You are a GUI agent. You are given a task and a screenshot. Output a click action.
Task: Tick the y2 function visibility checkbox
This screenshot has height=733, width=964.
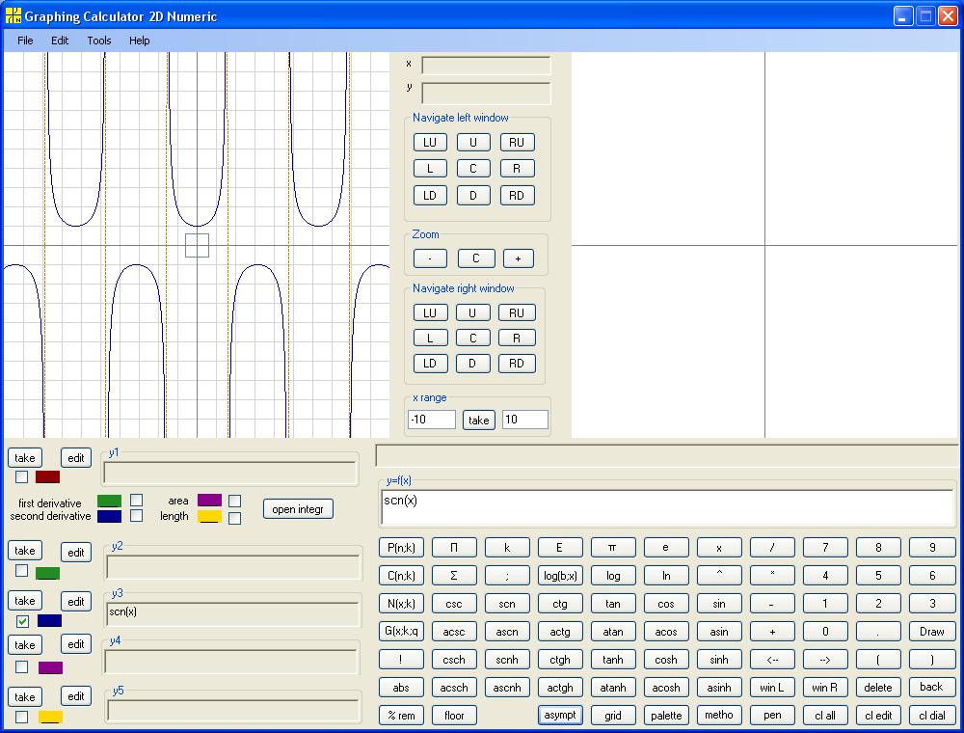[x=21, y=571]
